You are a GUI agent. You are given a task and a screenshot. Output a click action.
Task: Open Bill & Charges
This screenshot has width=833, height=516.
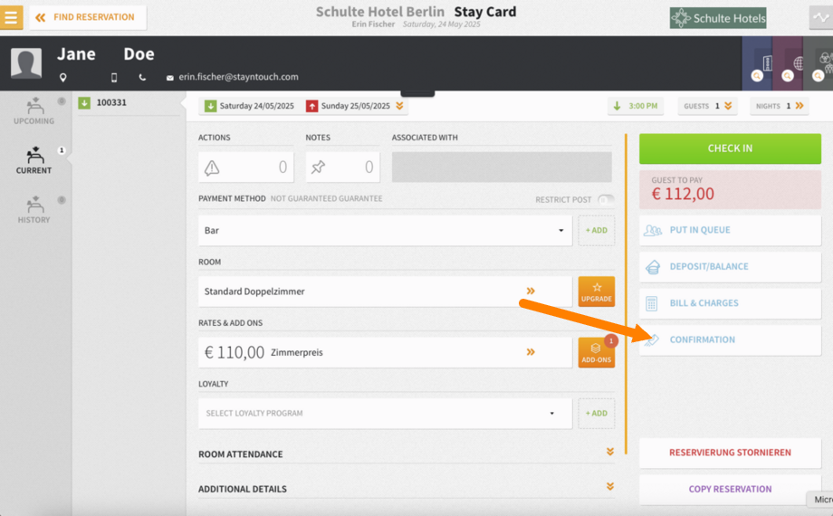pos(730,303)
